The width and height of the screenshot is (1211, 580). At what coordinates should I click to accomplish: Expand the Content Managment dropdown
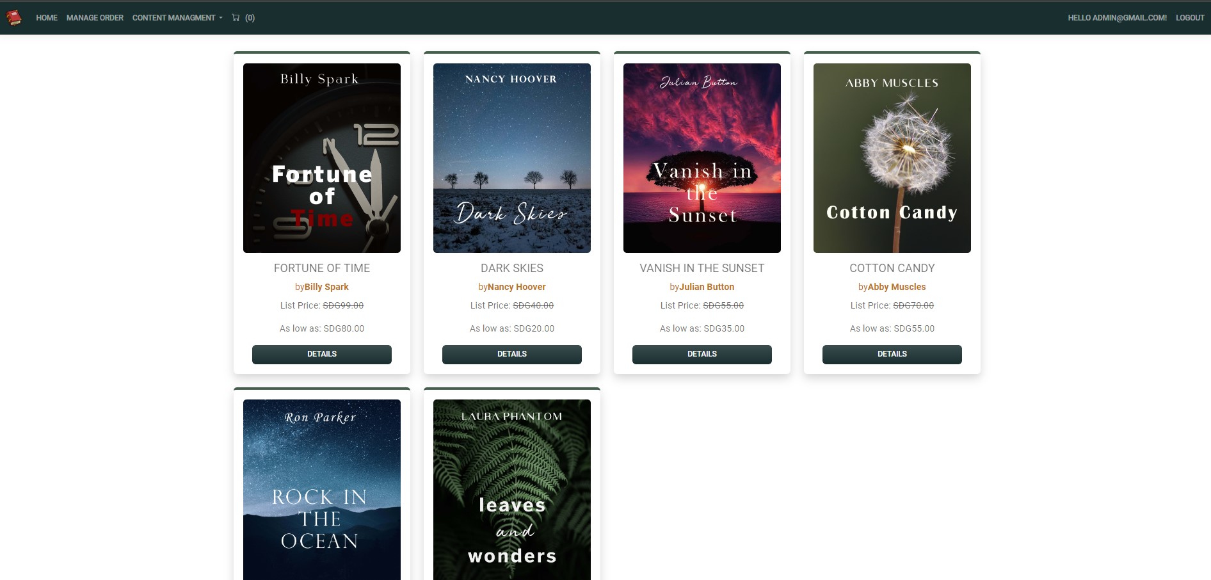coord(177,18)
